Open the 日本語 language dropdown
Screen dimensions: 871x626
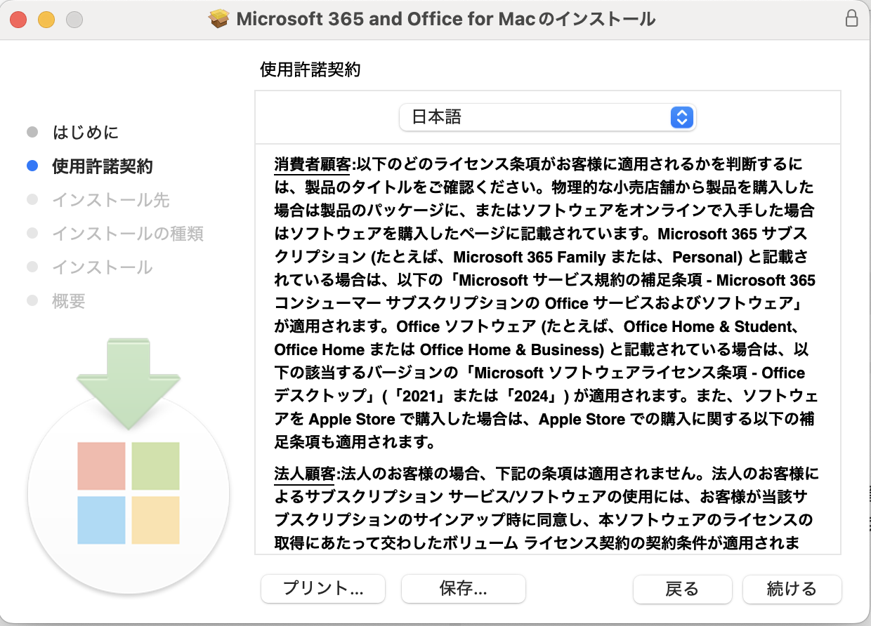(547, 117)
